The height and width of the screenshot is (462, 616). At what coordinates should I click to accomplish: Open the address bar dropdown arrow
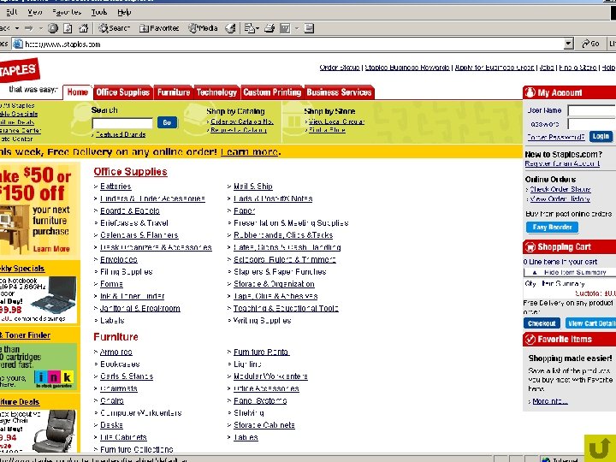tap(568, 44)
